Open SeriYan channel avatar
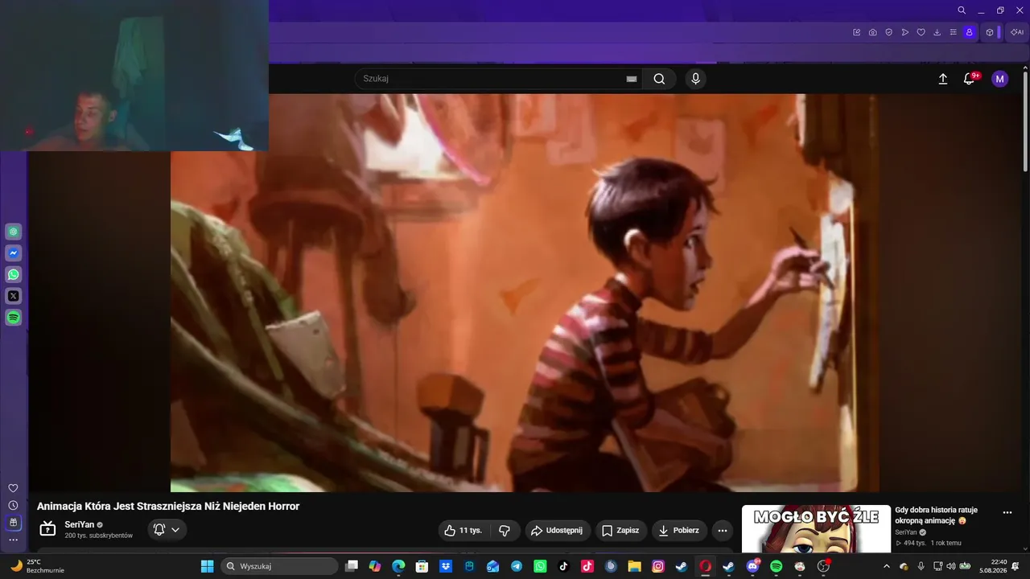Screen dimensions: 1030x579 47,529
